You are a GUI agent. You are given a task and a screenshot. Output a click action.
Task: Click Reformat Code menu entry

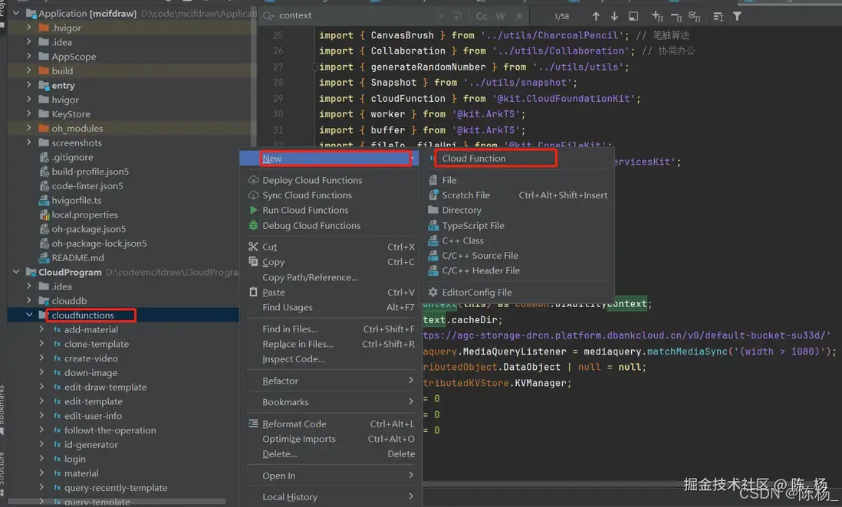click(331, 424)
